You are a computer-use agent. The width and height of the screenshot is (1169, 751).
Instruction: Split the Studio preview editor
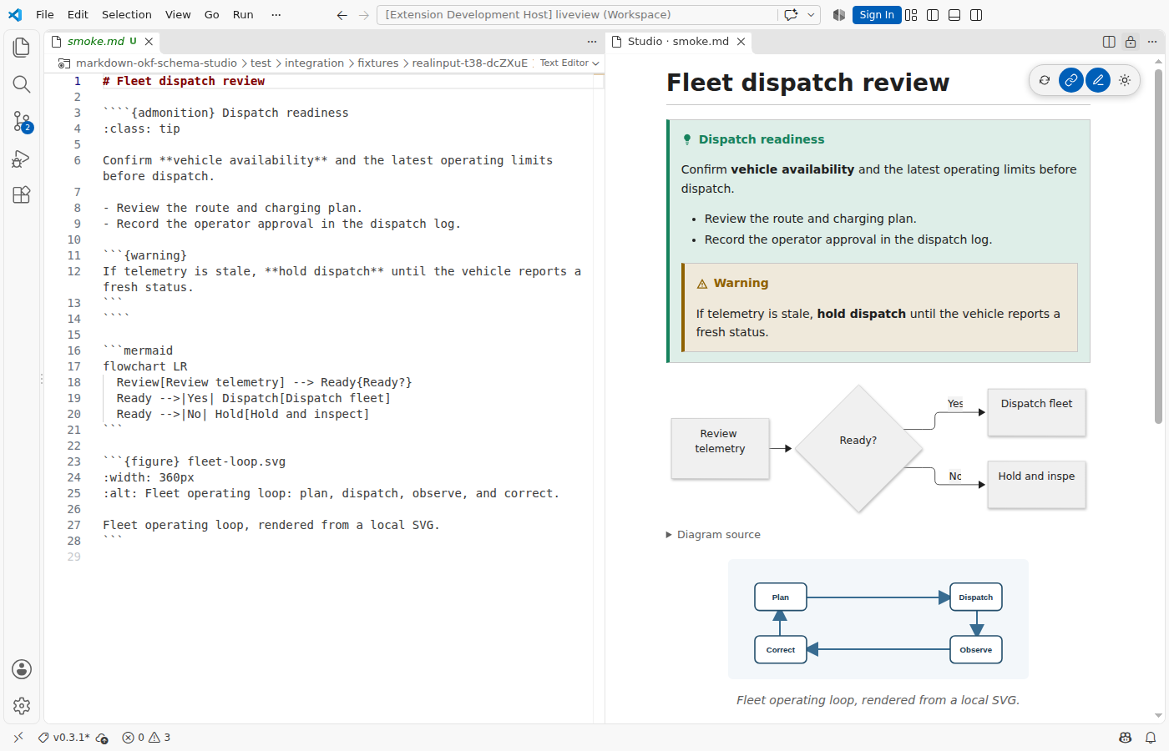pos(1109,42)
